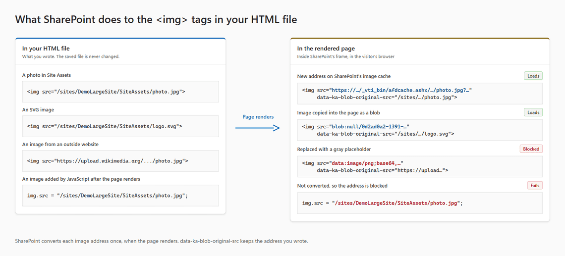This screenshot has width=565, height=256.
Task: Select the logo.svg img code snippet on the left
Action: [x=120, y=126]
